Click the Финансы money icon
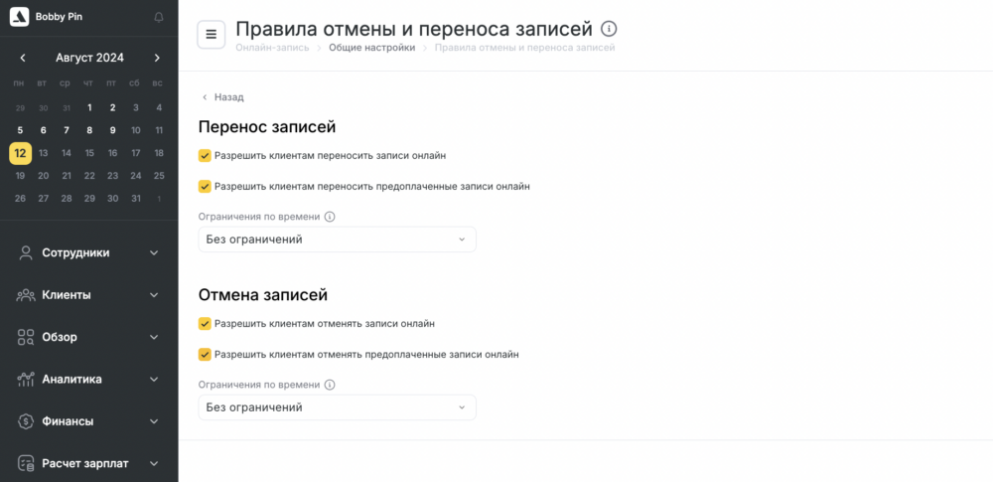This screenshot has height=482, width=993. (26, 421)
